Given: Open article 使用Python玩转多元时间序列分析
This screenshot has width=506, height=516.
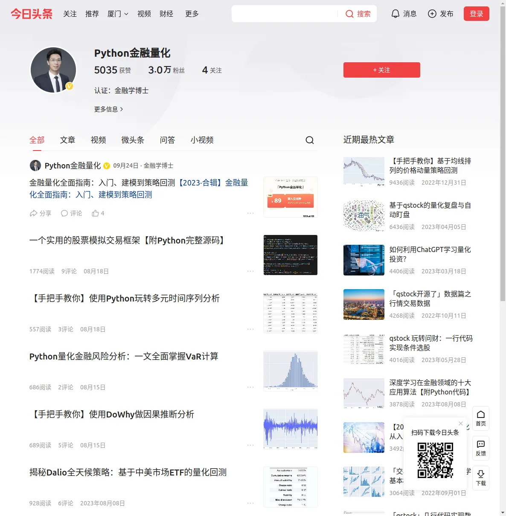Looking at the screenshot, I should point(125,299).
